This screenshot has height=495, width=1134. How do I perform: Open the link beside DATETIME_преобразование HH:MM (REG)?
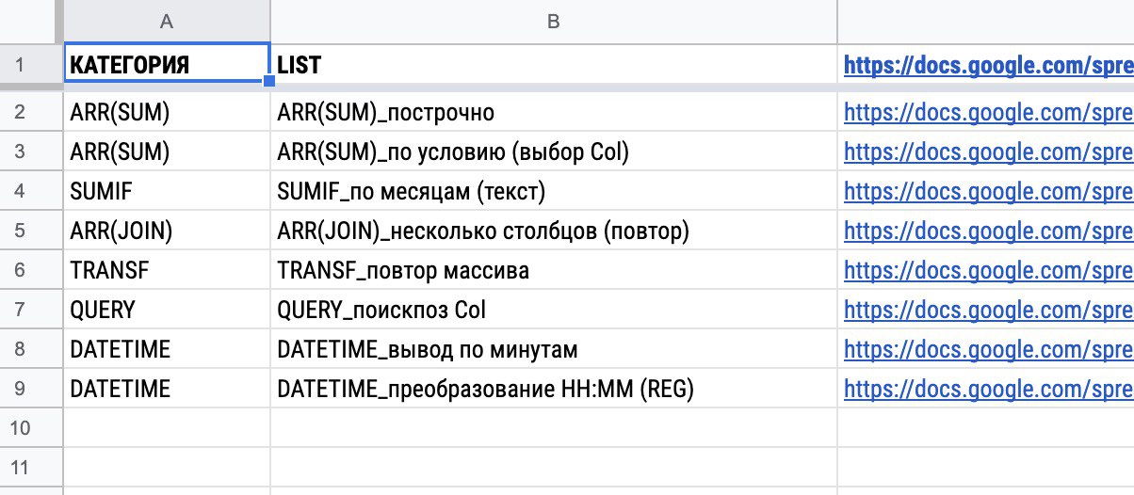pyautogui.click(x=988, y=389)
